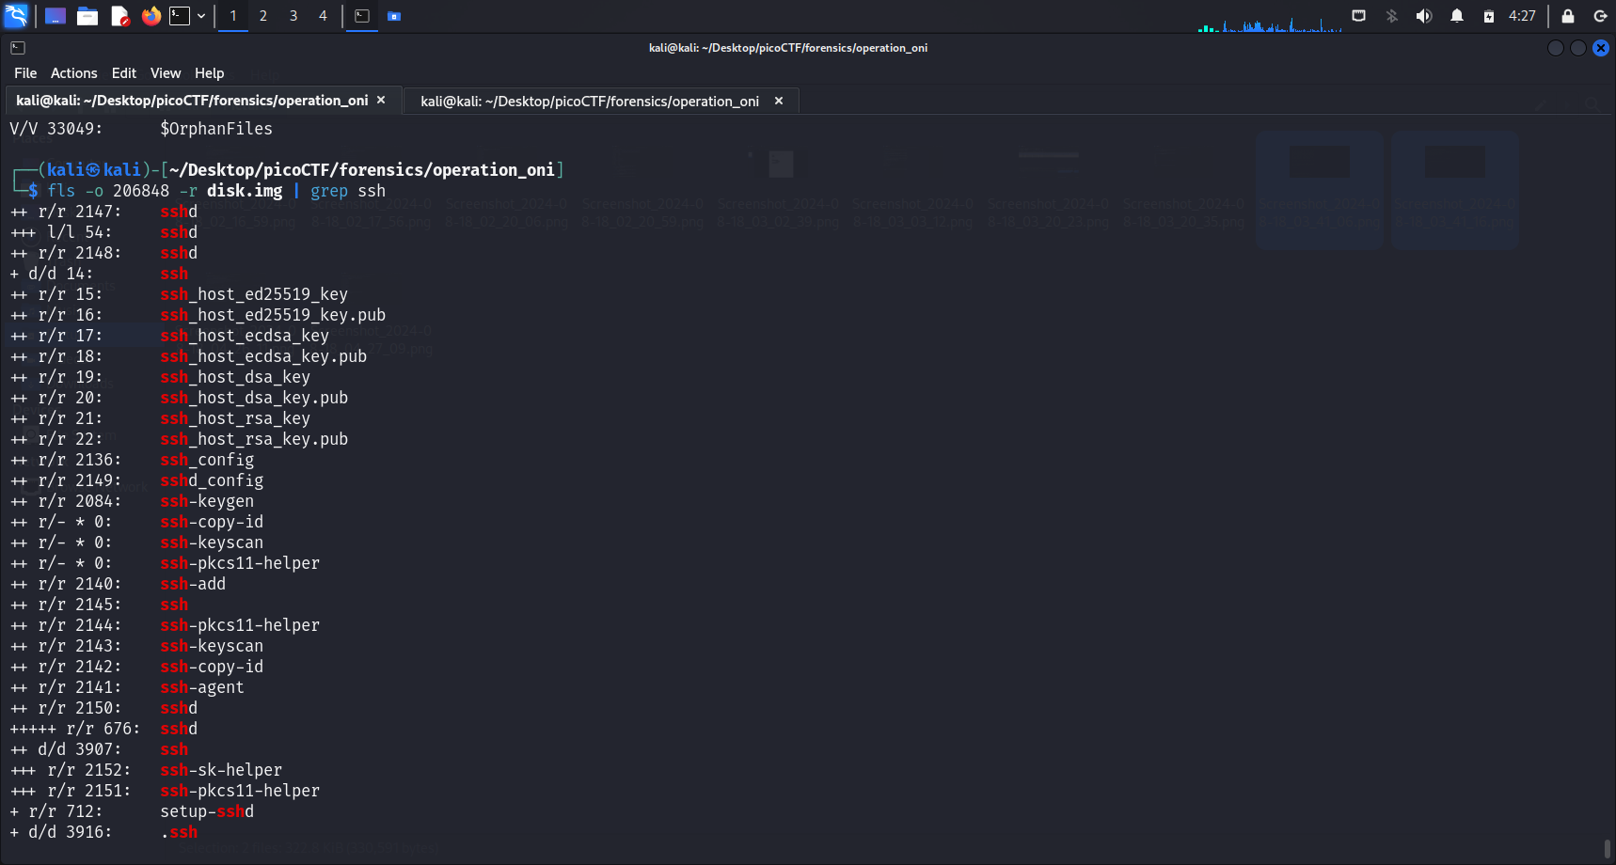Open the Kali applications menu
This screenshot has width=1616, height=865.
[x=16, y=16]
